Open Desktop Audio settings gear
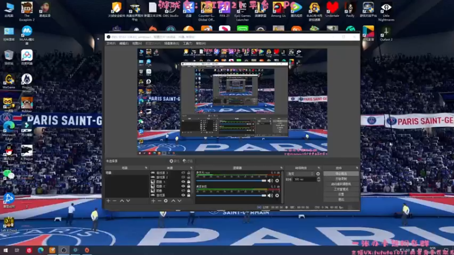Screen dimensions: 454x255 click(277, 195)
